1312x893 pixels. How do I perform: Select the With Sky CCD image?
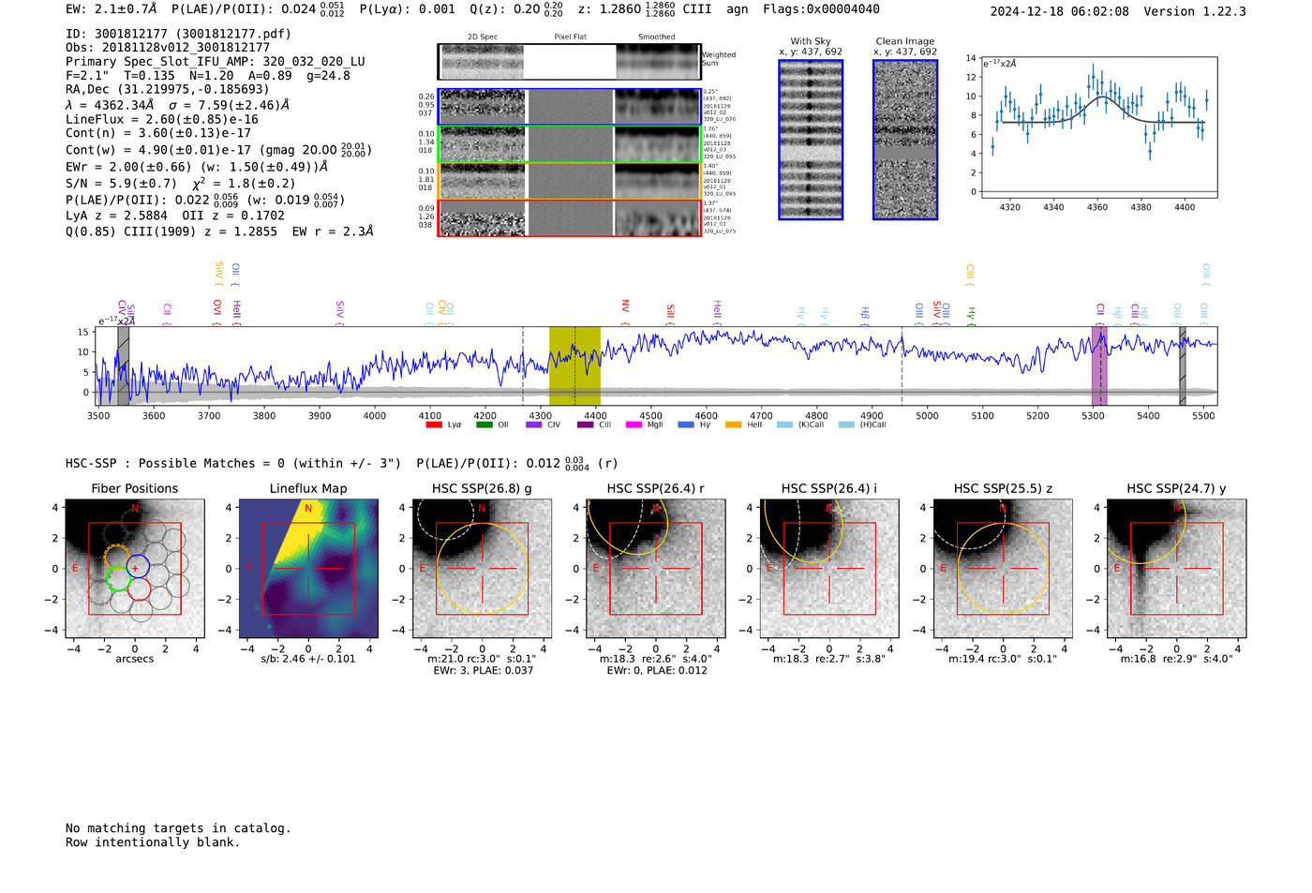pos(811,140)
